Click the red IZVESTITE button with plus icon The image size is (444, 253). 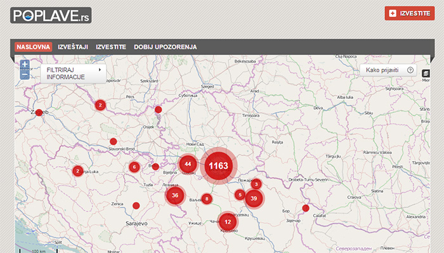(x=410, y=13)
